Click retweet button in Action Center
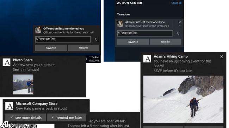This screenshot has height=128, width=229. click(166, 42)
